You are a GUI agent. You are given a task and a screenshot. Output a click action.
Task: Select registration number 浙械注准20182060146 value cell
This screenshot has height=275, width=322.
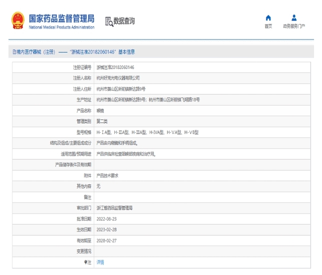[x=115, y=67]
